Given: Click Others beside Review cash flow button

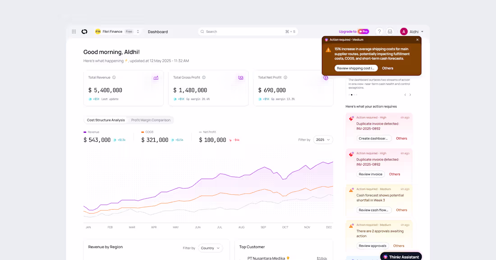Looking at the screenshot, I should [401, 210].
